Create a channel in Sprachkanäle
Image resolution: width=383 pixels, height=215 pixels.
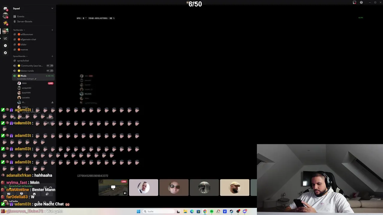tap(52, 56)
